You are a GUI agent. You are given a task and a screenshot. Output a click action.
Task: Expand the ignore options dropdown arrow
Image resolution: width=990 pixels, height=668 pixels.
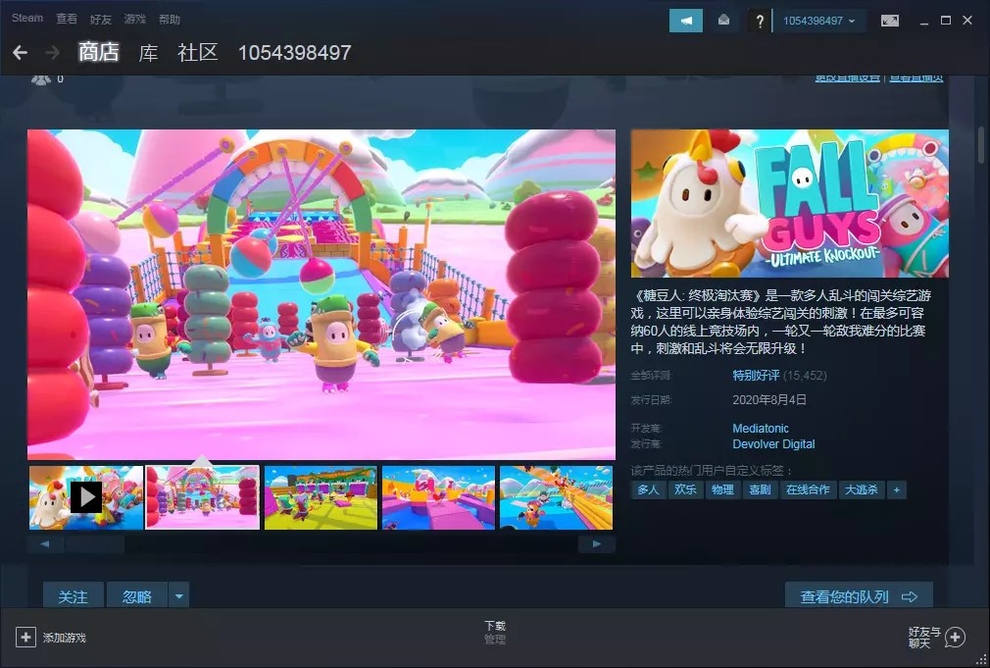pos(179,596)
